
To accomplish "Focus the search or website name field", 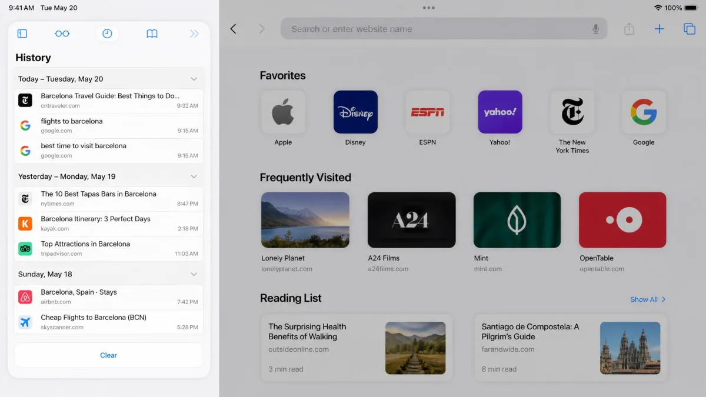I will (x=444, y=29).
